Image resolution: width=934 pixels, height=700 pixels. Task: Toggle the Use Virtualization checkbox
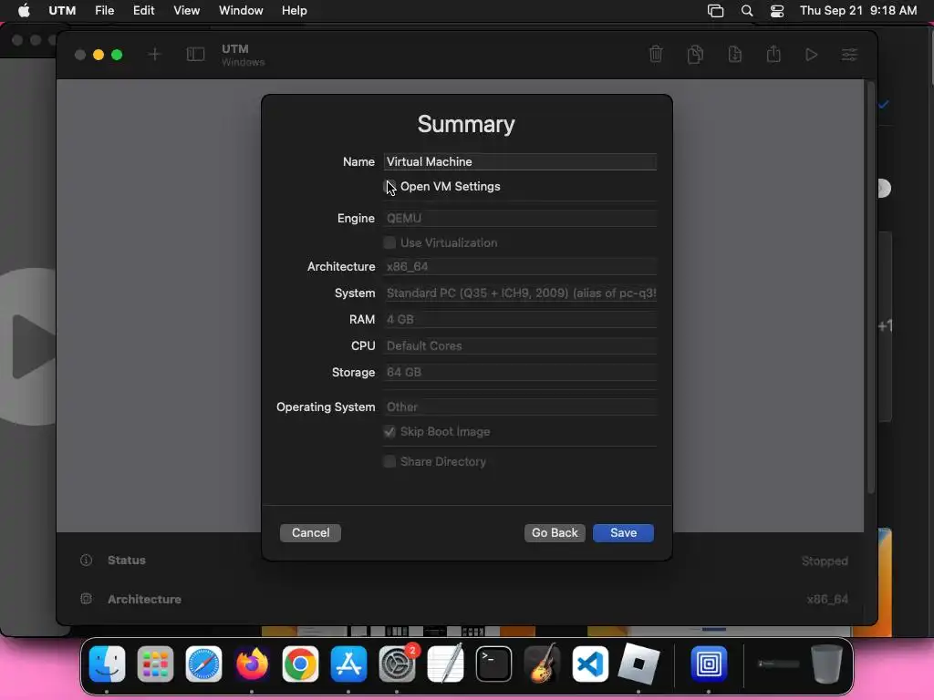(389, 242)
